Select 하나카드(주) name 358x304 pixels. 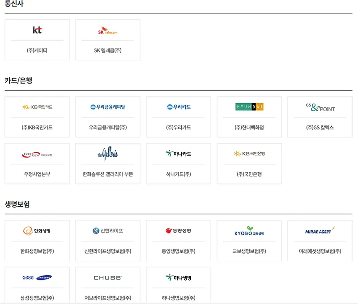179,174
